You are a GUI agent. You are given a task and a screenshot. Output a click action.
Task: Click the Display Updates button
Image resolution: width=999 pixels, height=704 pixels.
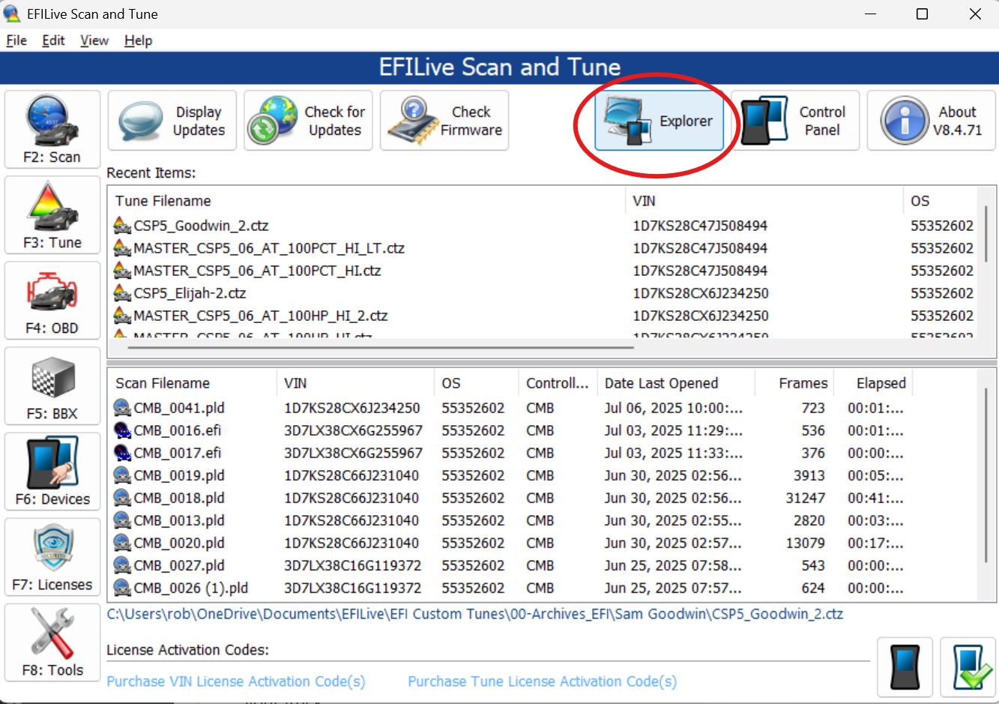pyautogui.click(x=172, y=121)
